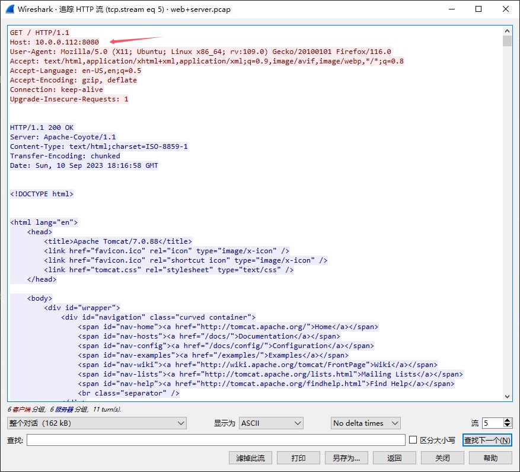Image resolution: width=520 pixels, height=472 pixels.
Task: Click the Back (返回) button
Action: [x=394, y=458]
